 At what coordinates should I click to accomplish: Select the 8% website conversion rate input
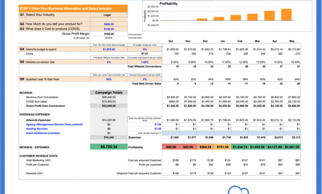(x=109, y=62)
